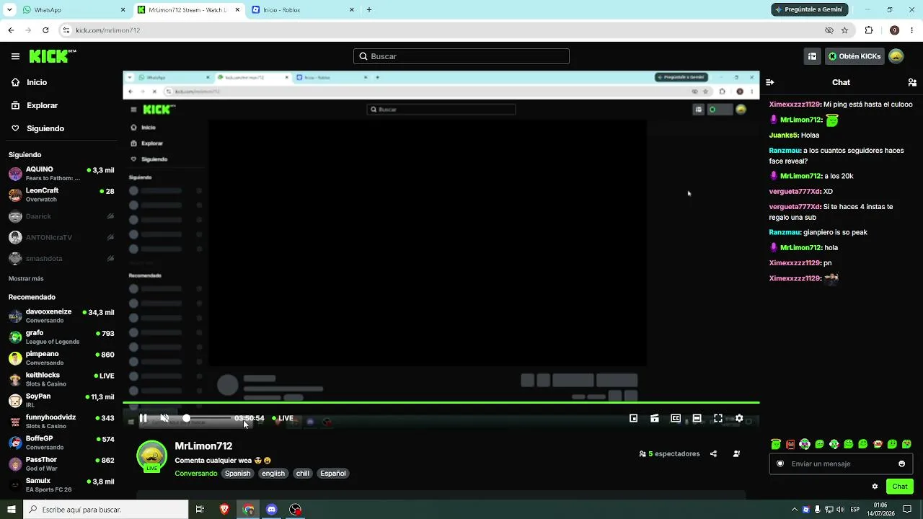Enter fullscreen on the player

(x=718, y=418)
